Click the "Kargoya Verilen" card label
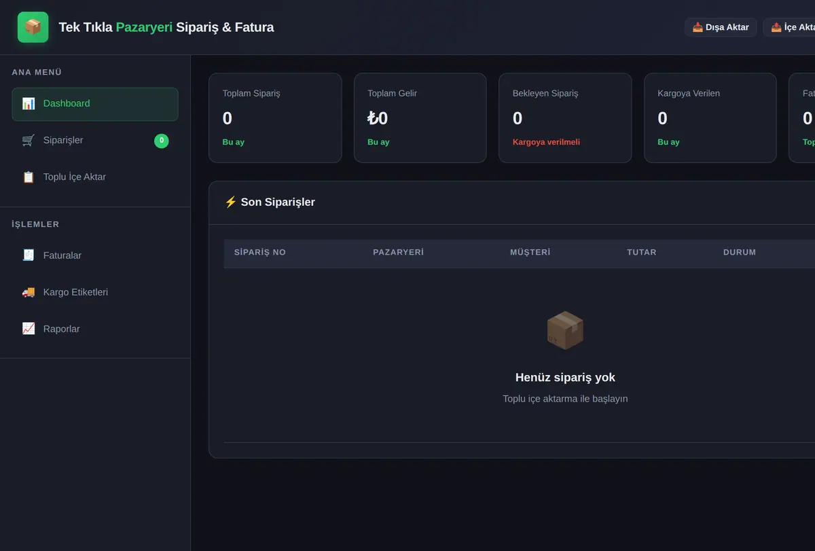Viewport: 815px width, 551px height. pyautogui.click(x=689, y=93)
